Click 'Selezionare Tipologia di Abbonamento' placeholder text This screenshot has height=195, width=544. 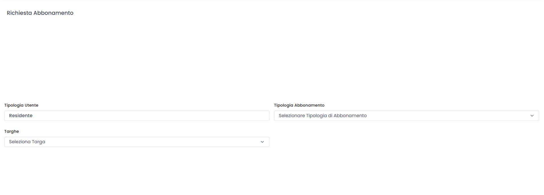pos(323,116)
